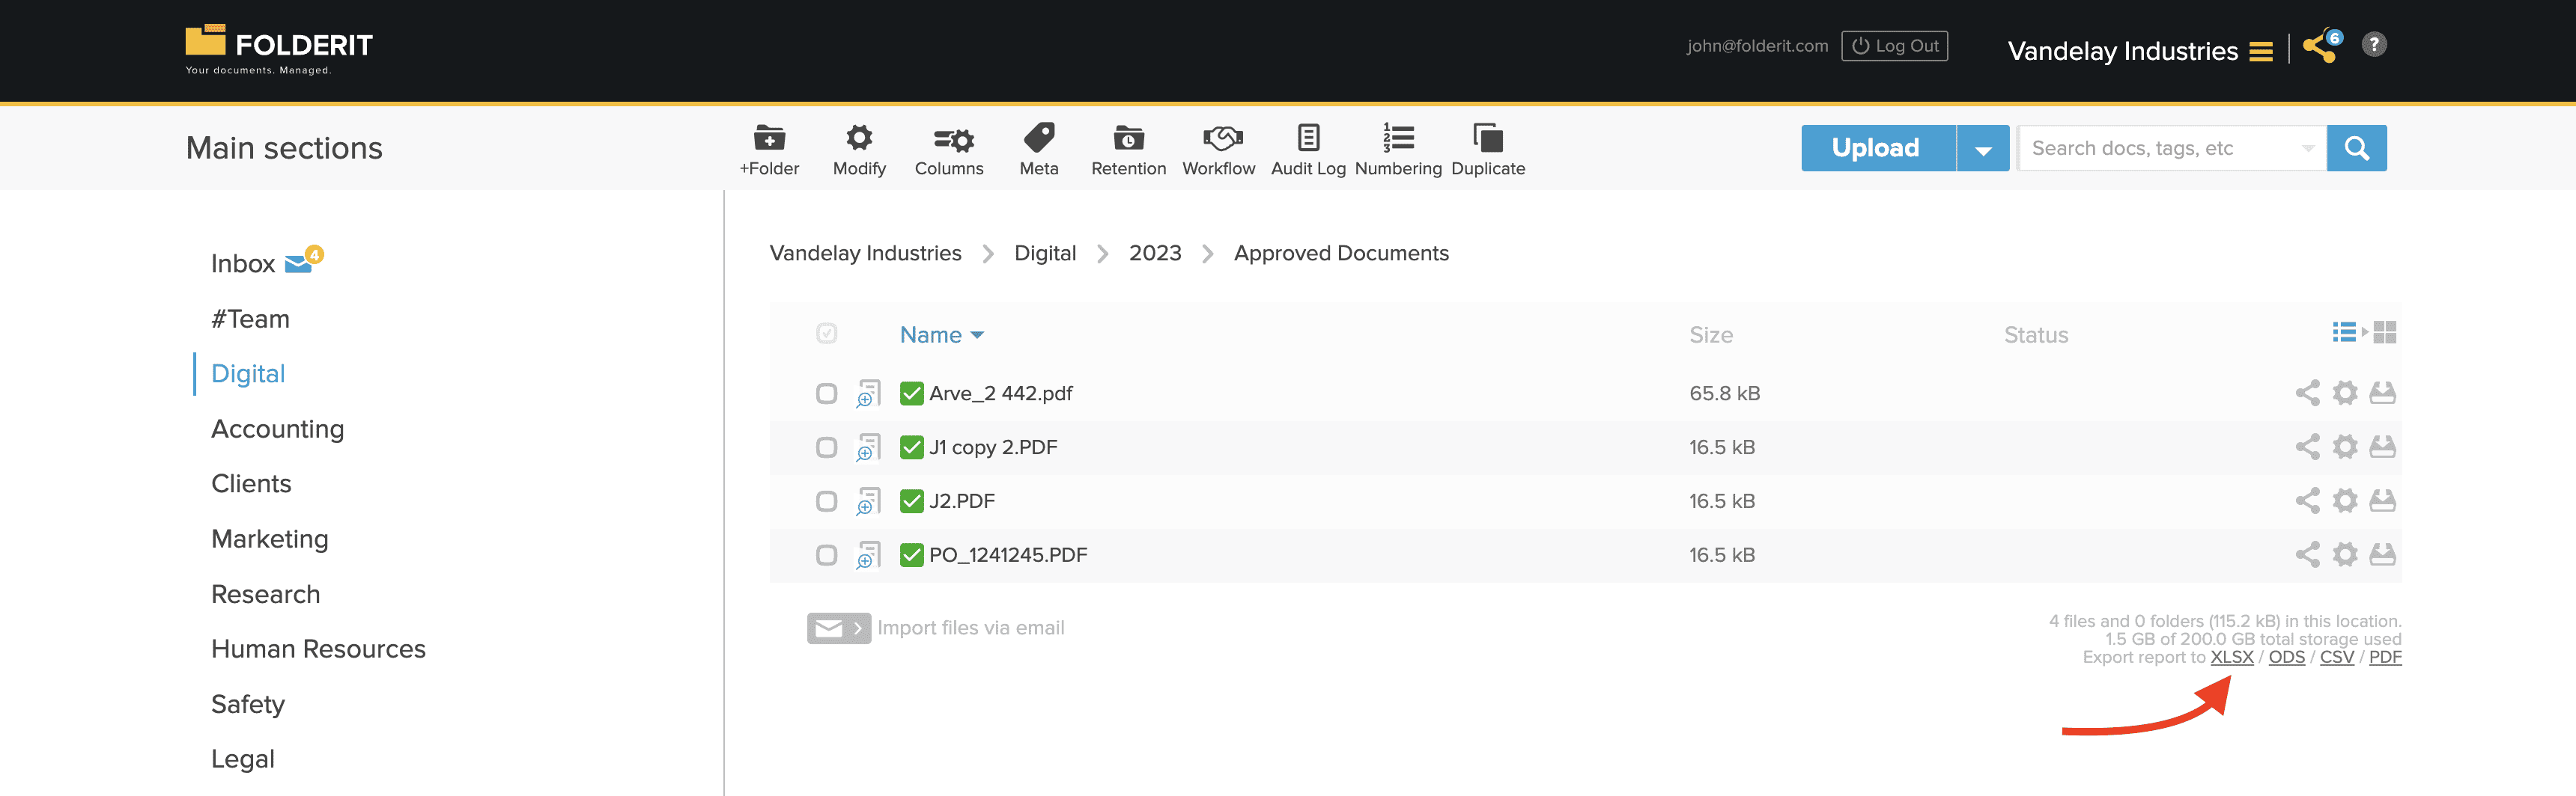Share the J1 copy 2.PDF file
The height and width of the screenshot is (796, 2576).
2307,447
